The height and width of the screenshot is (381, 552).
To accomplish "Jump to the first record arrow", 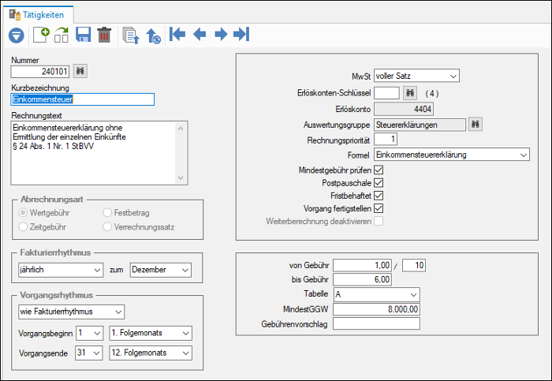I will (x=177, y=34).
